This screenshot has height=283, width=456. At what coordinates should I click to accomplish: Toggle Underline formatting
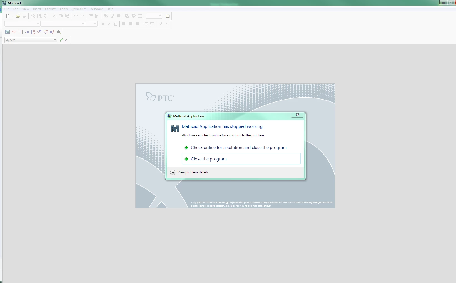tap(116, 24)
